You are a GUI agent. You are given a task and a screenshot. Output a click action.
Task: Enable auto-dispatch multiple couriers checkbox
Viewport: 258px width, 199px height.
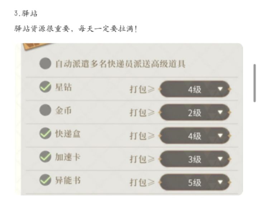(x=45, y=64)
